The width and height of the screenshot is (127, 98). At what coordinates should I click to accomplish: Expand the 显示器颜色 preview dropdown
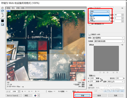coord(108,38)
